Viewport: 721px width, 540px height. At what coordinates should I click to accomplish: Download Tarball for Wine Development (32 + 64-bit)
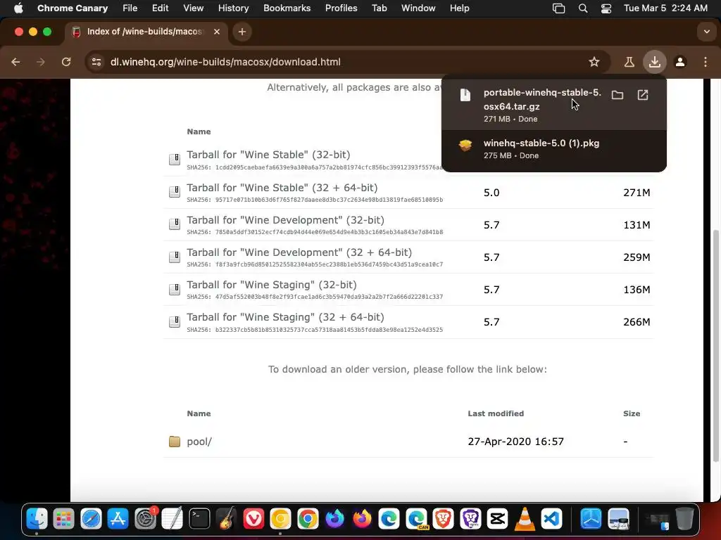coord(299,252)
